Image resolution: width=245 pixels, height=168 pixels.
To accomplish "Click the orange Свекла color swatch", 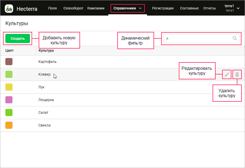I will point(9,125).
